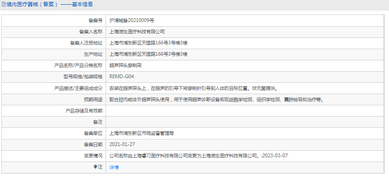Open the 详情 link
The height and width of the screenshot is (176, 389).
[x=114, y=167]
